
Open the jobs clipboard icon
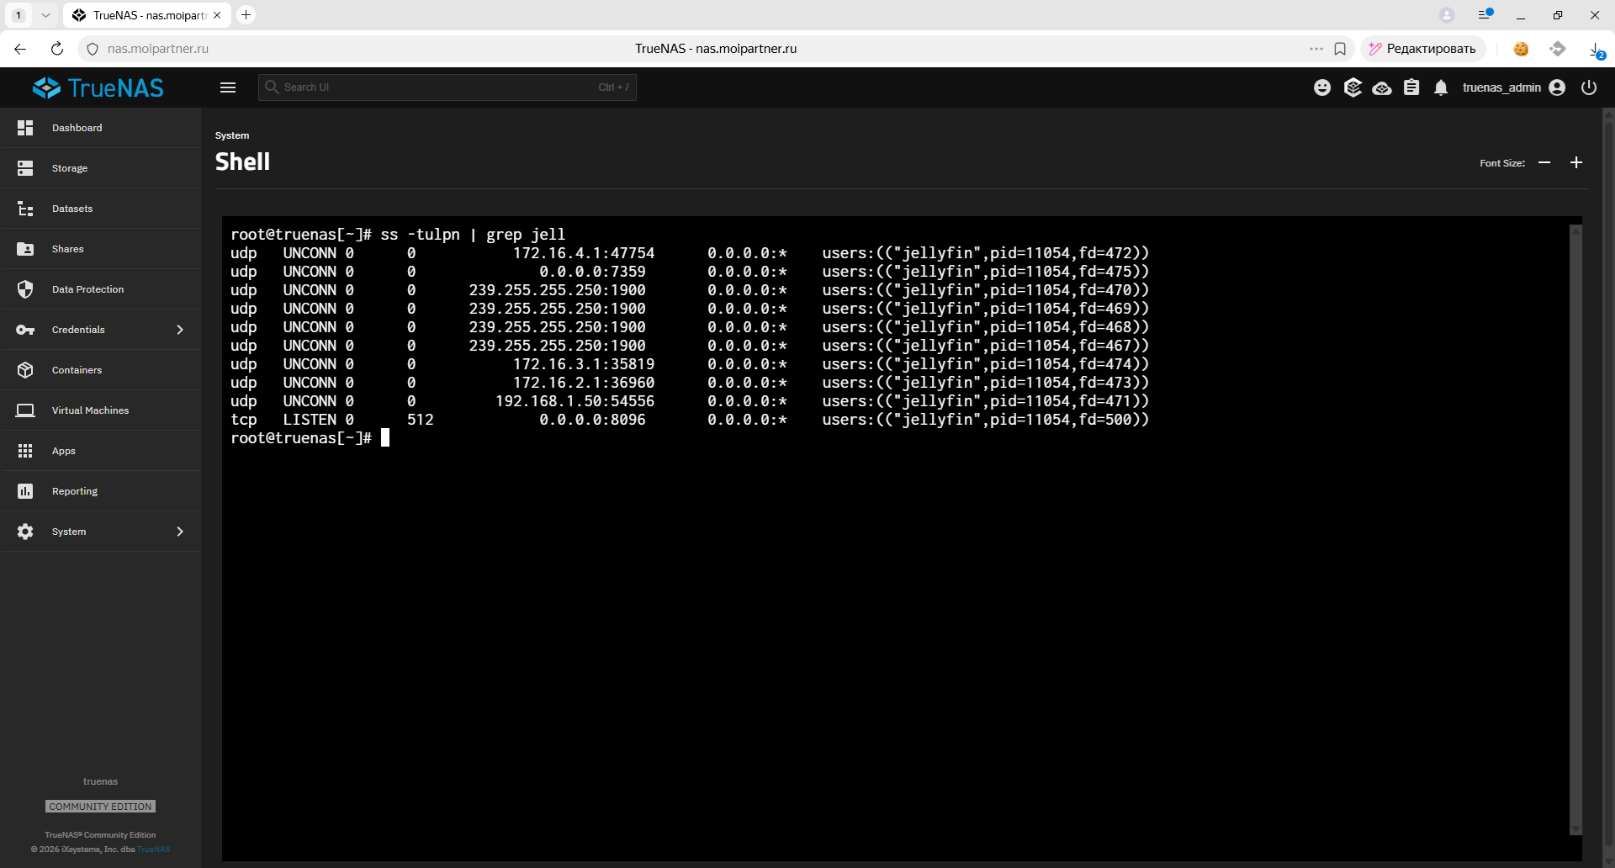1411,87
